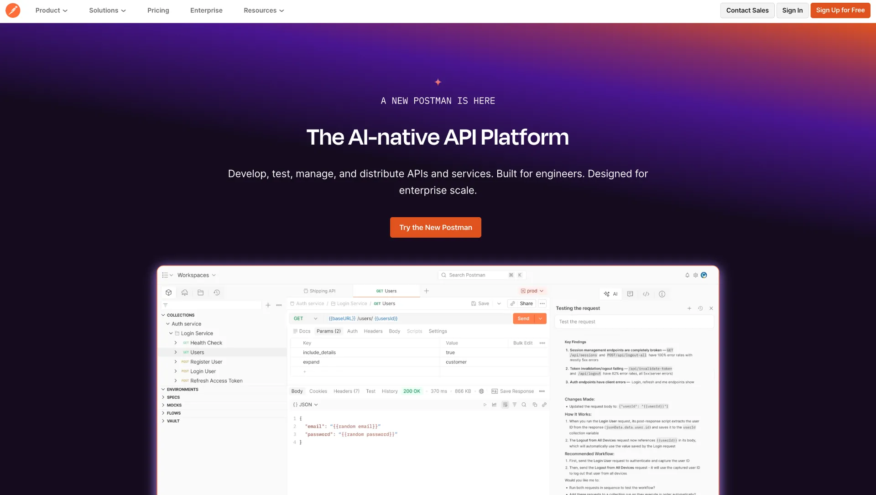Open the Solutions dropdown menu
The width and height of the screenshot is (876, 495).
[107, 10]
